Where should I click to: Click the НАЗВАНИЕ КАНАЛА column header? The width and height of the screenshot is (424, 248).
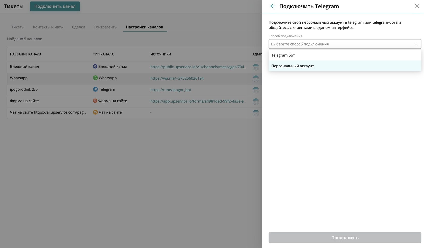coord(26,54)
